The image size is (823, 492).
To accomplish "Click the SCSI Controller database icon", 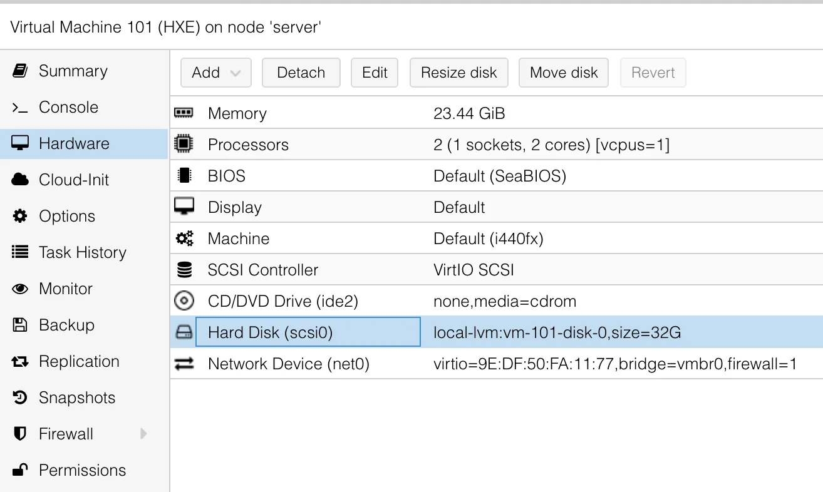I will pyautogui.click(x=184, y=270).
